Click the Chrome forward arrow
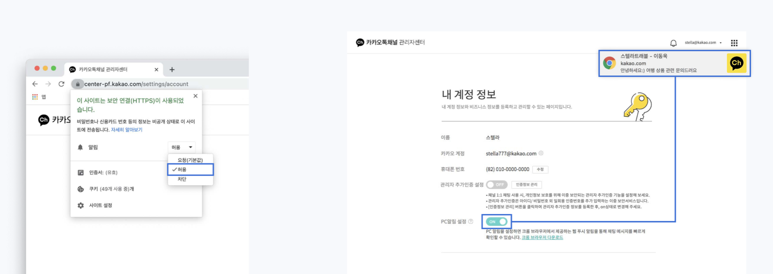 click(48, 84)
